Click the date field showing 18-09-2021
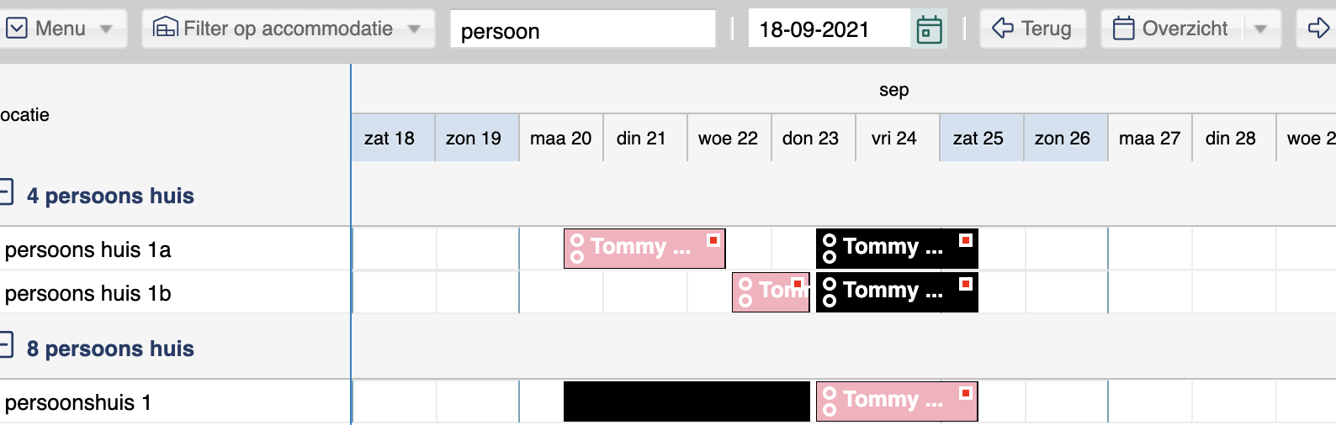 coord(829,29)
